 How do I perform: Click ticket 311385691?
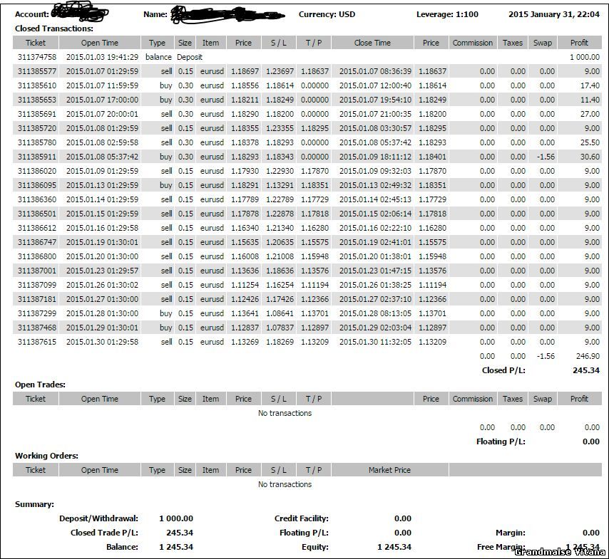coord(37,114)
